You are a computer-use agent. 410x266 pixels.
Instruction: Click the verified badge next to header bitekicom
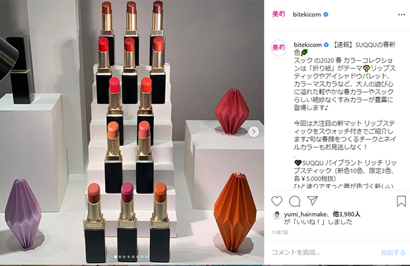[x=326, y=15]
